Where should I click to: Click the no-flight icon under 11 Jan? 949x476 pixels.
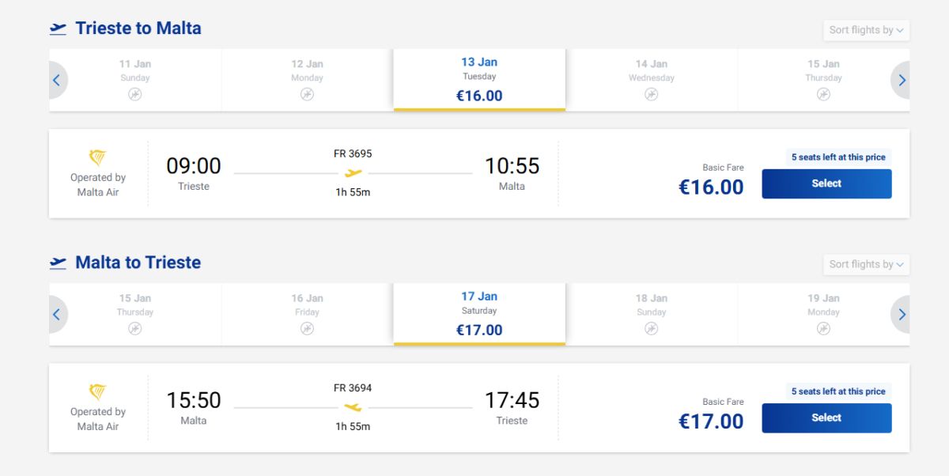tap(135, 94)
